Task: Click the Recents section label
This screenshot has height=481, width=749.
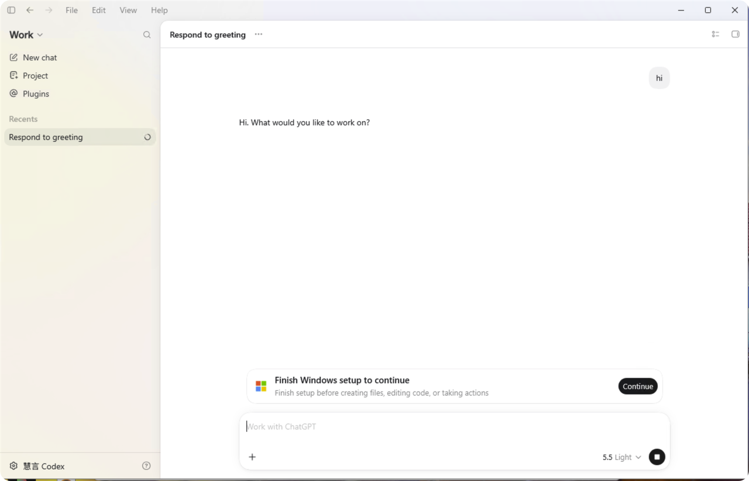Action: (23, 119)
